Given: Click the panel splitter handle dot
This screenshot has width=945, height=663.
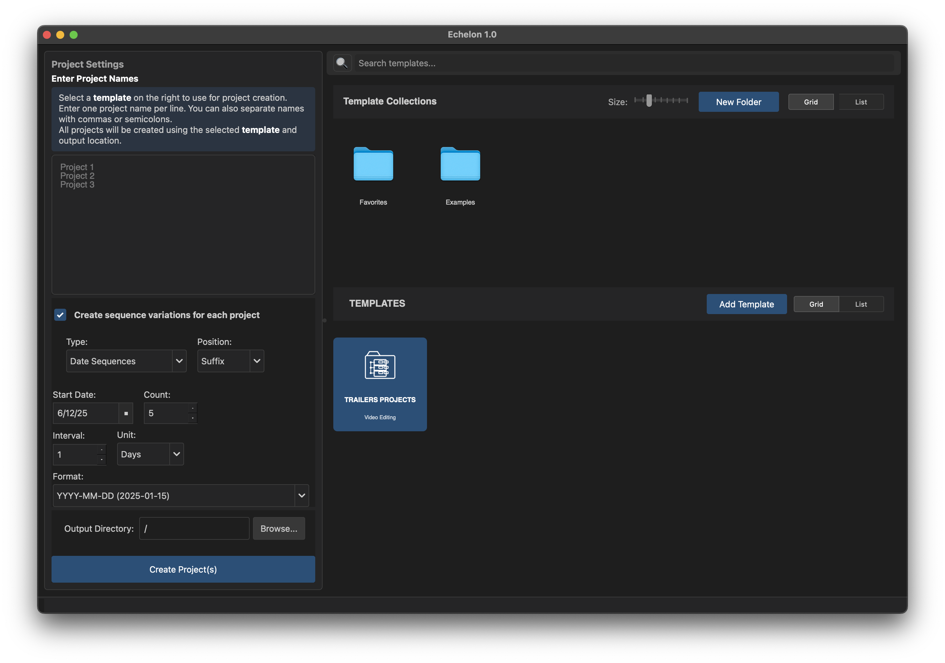Looking at the screenshot, I should (324, 320).
